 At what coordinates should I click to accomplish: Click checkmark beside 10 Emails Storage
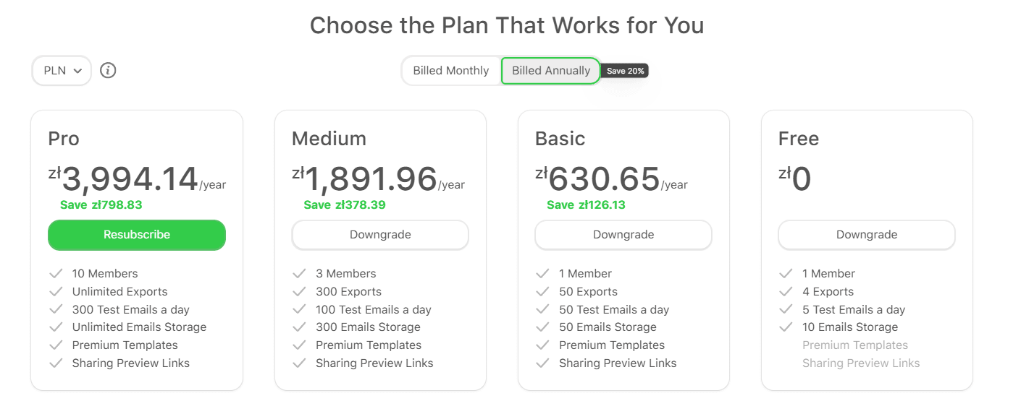(786, 327)
